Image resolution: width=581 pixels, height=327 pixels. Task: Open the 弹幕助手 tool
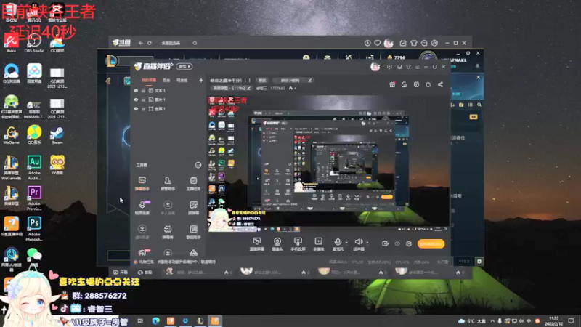pyautogui.click(x=142, y=184)
